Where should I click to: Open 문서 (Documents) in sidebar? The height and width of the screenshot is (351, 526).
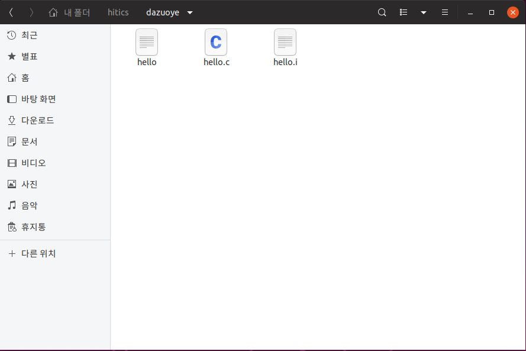tap(55, 141)
